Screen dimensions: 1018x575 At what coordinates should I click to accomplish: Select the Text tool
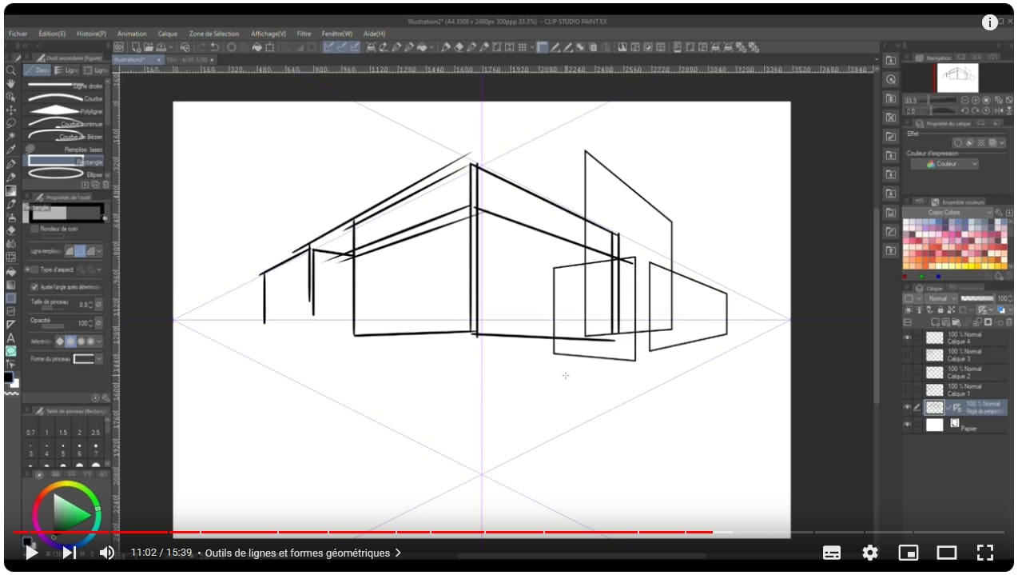10,337
